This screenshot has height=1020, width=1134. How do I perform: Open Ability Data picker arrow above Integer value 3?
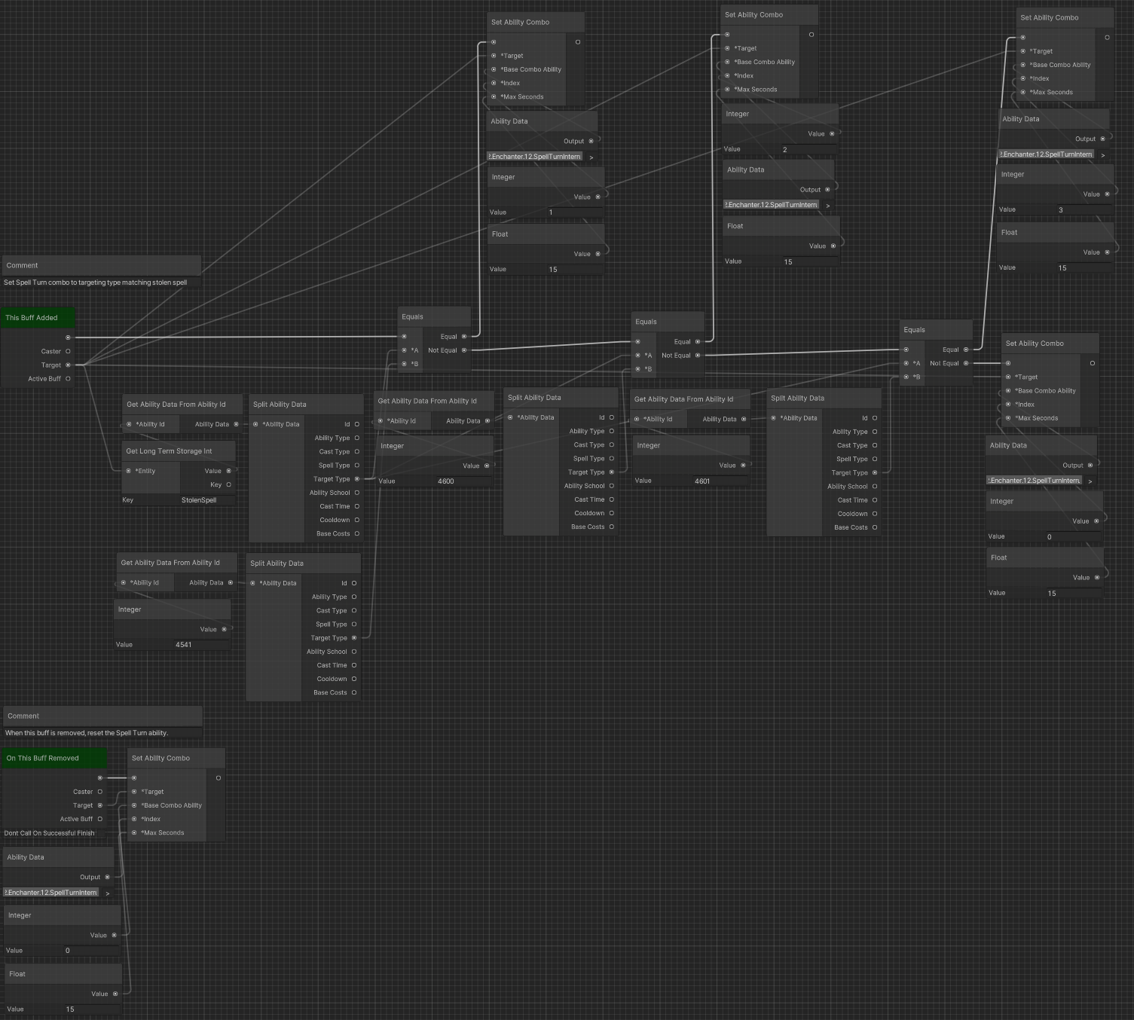[x=1103, y=155]
